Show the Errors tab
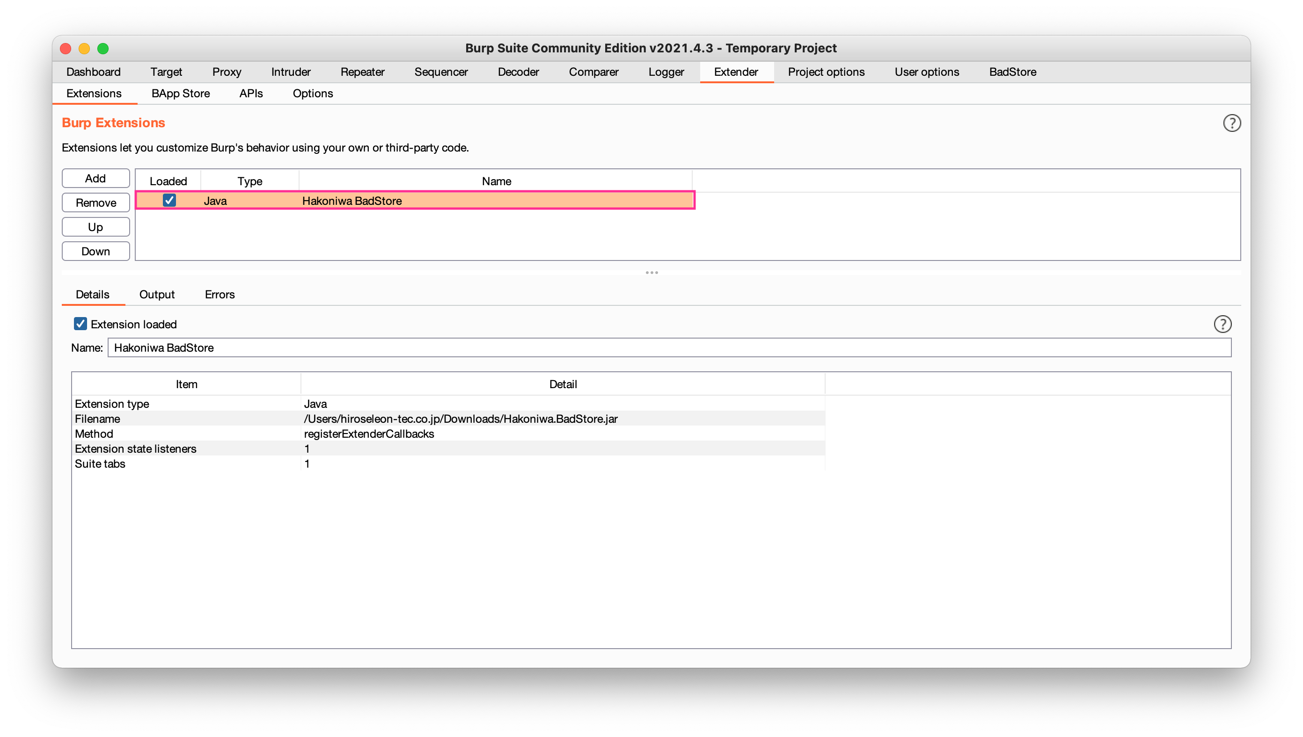 pos(220,295)
